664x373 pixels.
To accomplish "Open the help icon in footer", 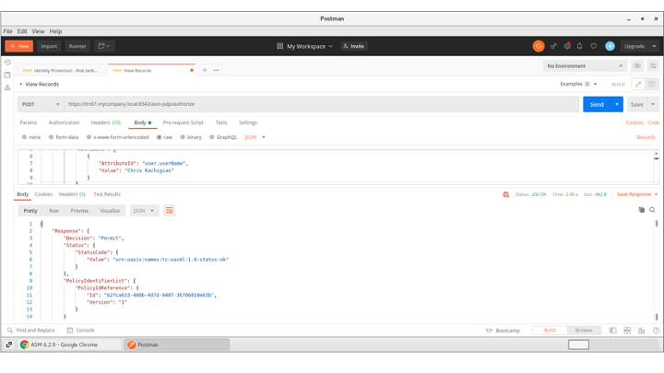I will (656, 331).
